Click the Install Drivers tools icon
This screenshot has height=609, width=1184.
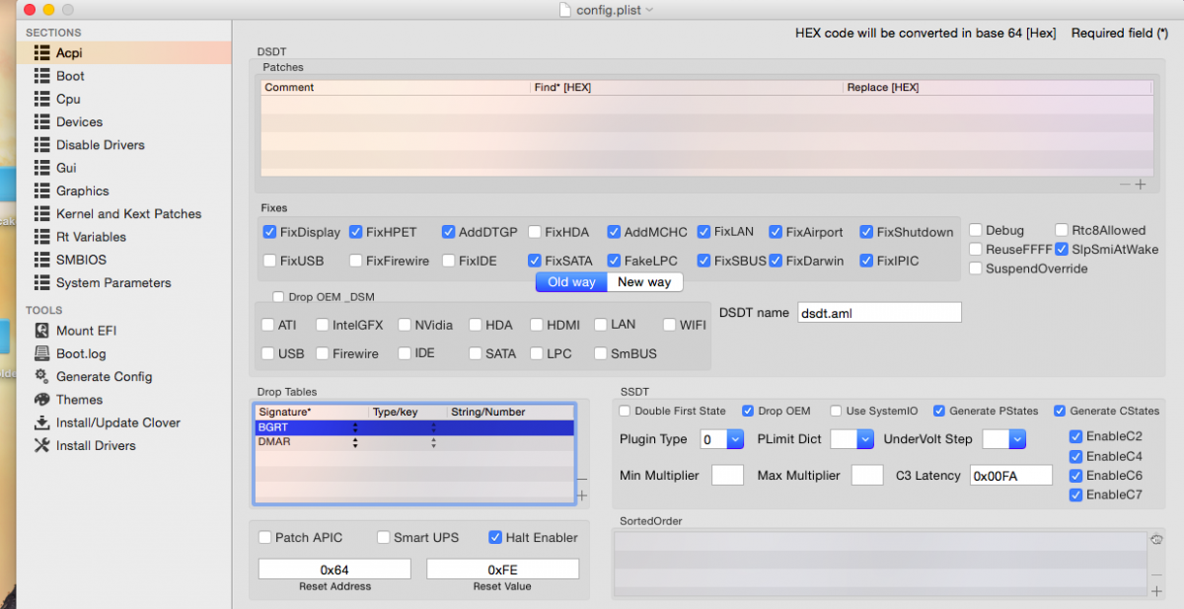click(41, 445)
